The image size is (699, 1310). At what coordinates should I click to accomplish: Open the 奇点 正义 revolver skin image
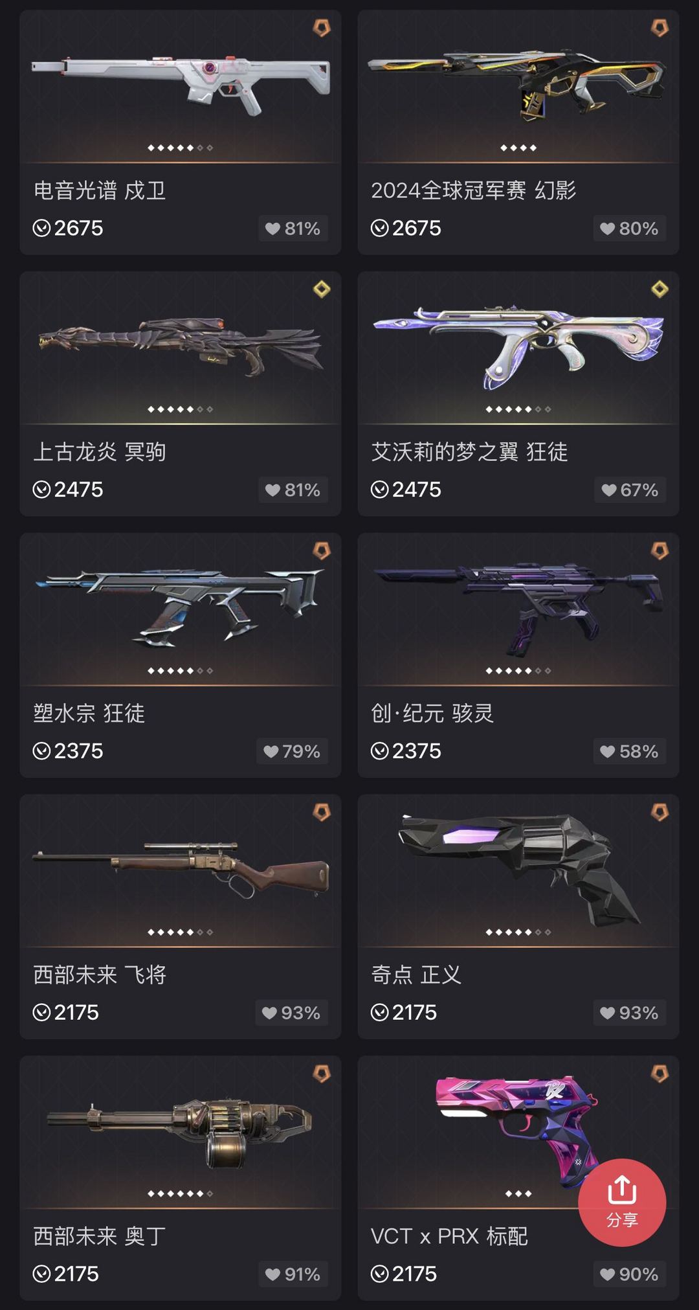[x=520, y=870]
